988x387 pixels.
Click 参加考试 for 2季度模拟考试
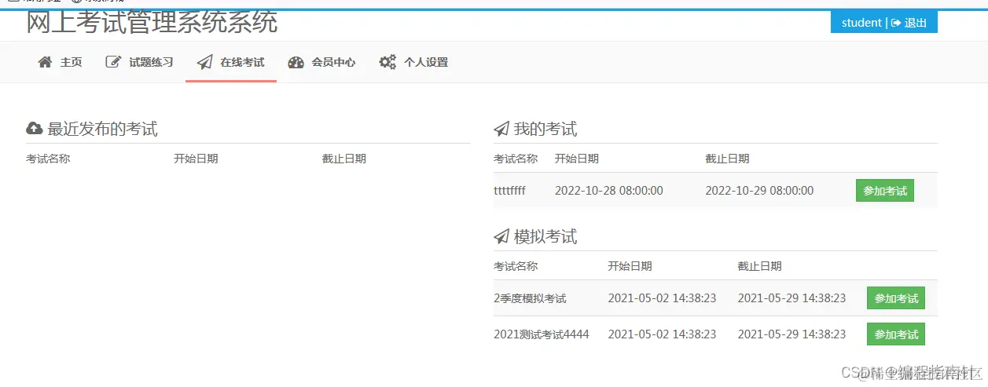896,298
